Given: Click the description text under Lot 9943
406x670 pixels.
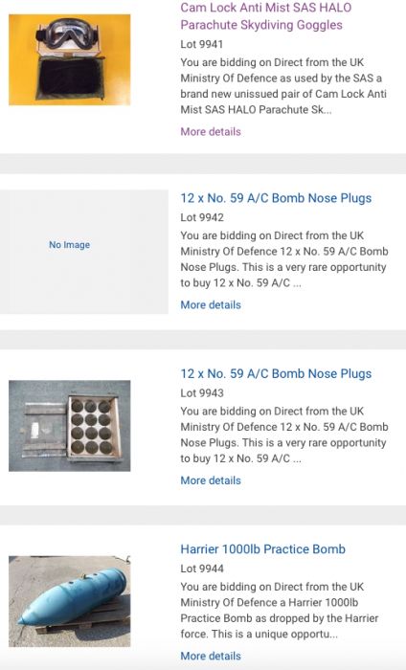Looking at the screenshot, I should pyautogui.click(x=284, y=435).
